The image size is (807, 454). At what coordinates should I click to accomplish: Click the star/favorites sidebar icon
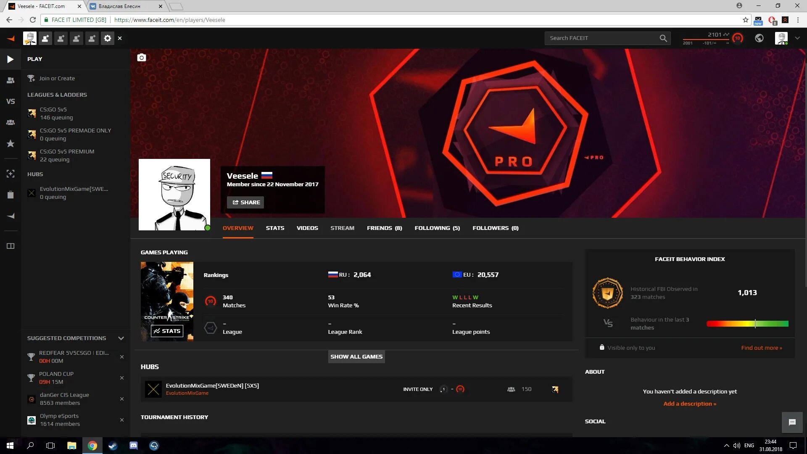[10, 144]
